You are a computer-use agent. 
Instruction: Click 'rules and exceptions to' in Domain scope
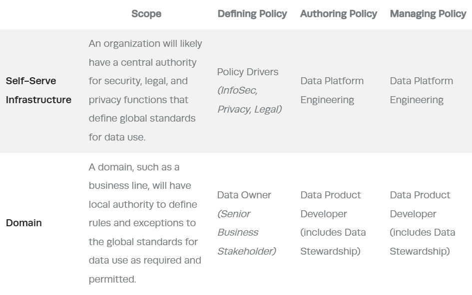142,223
